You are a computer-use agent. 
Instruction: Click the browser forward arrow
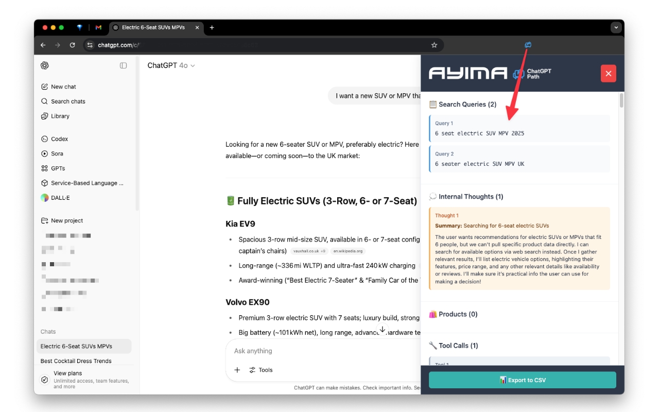(58, 45)
